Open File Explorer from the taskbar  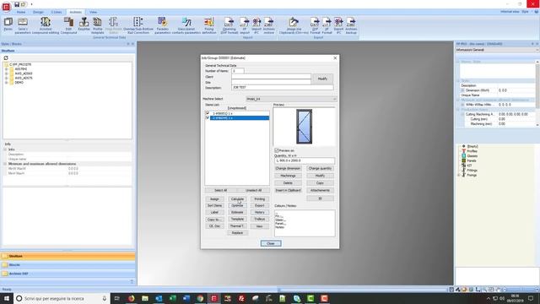point(145,298)
